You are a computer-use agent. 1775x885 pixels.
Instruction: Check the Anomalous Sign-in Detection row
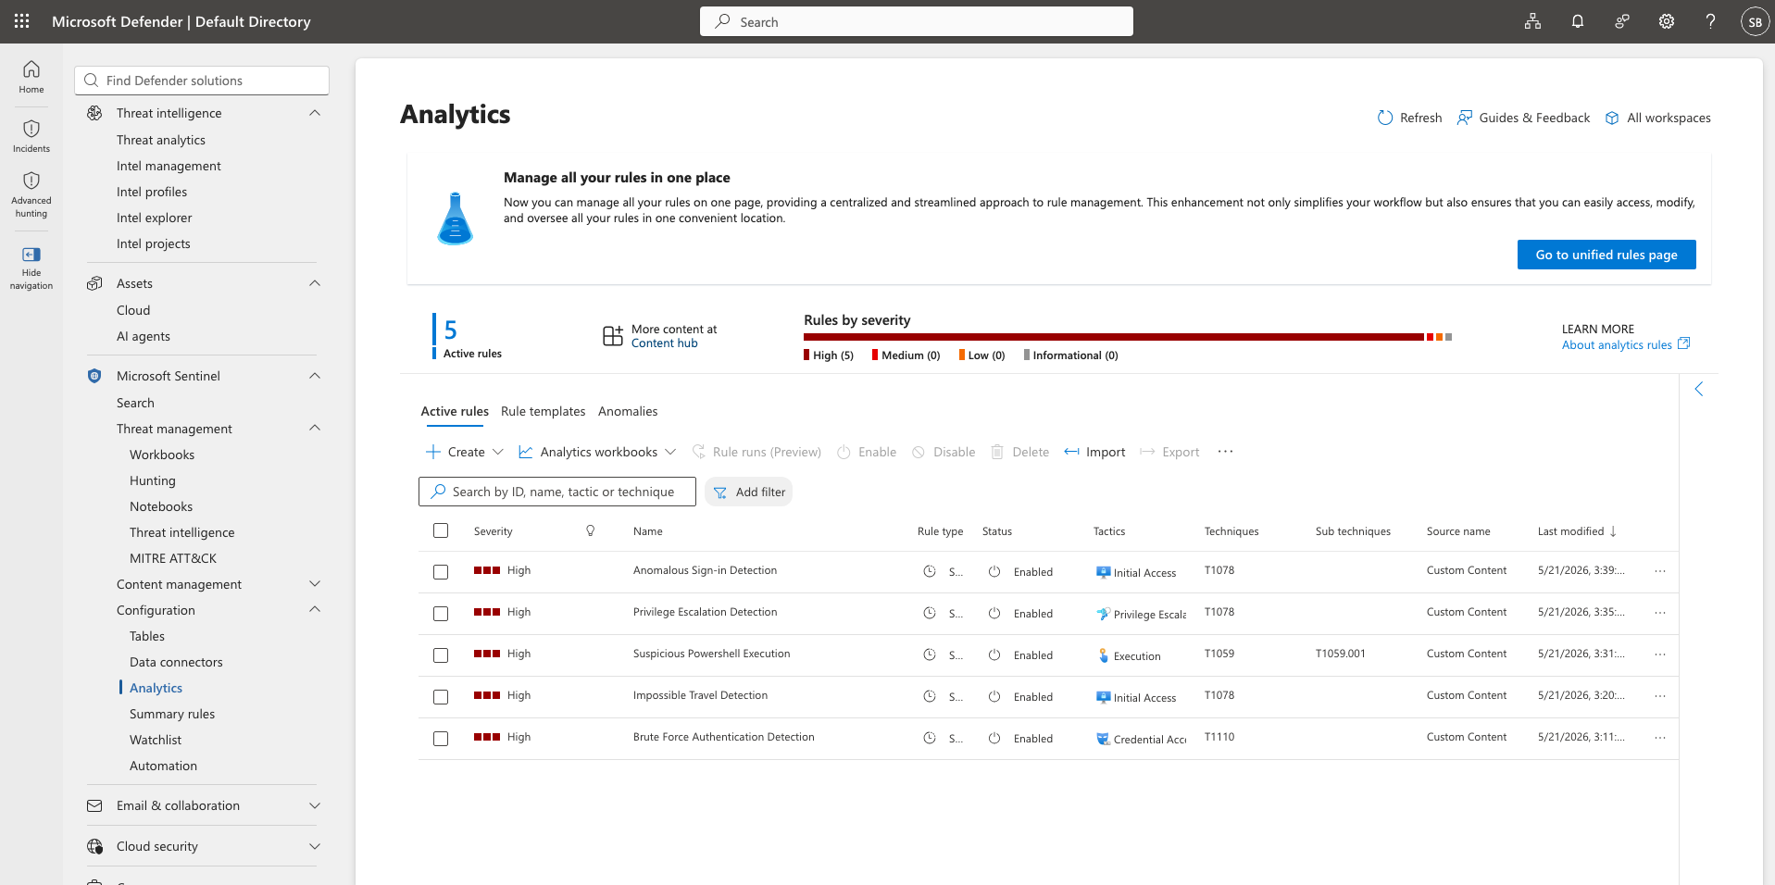tap(441, 572)
